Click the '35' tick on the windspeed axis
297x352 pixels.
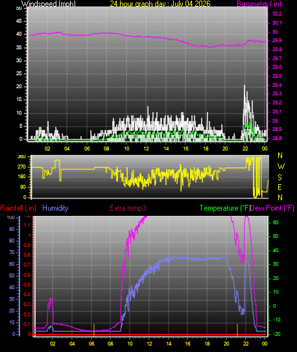tap(19, 47)
